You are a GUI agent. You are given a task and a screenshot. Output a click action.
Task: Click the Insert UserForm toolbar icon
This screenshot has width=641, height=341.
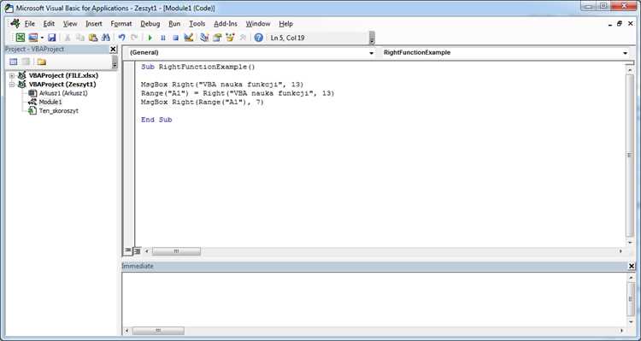click(x=32, y=38)
